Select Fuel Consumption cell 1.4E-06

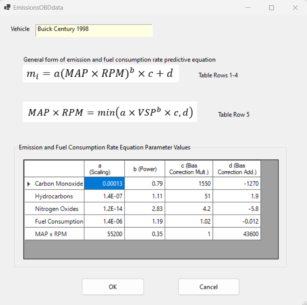[104, 221]
